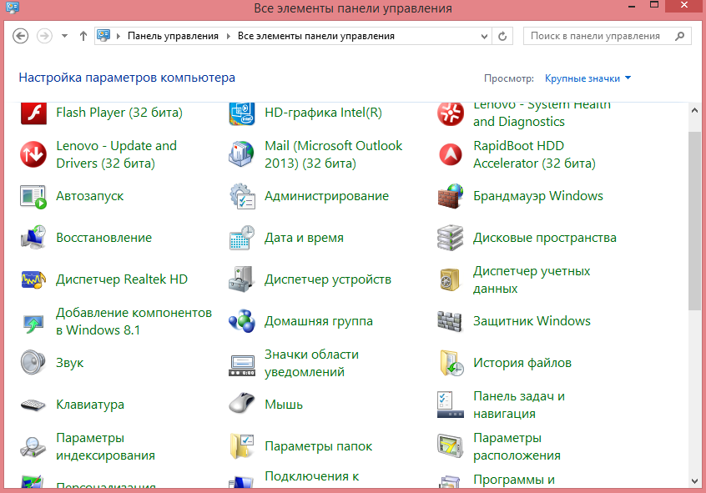
Task: Click Все элементы панели управления breadcrumb
Action: pyautogui.click(x=316, y=36)
